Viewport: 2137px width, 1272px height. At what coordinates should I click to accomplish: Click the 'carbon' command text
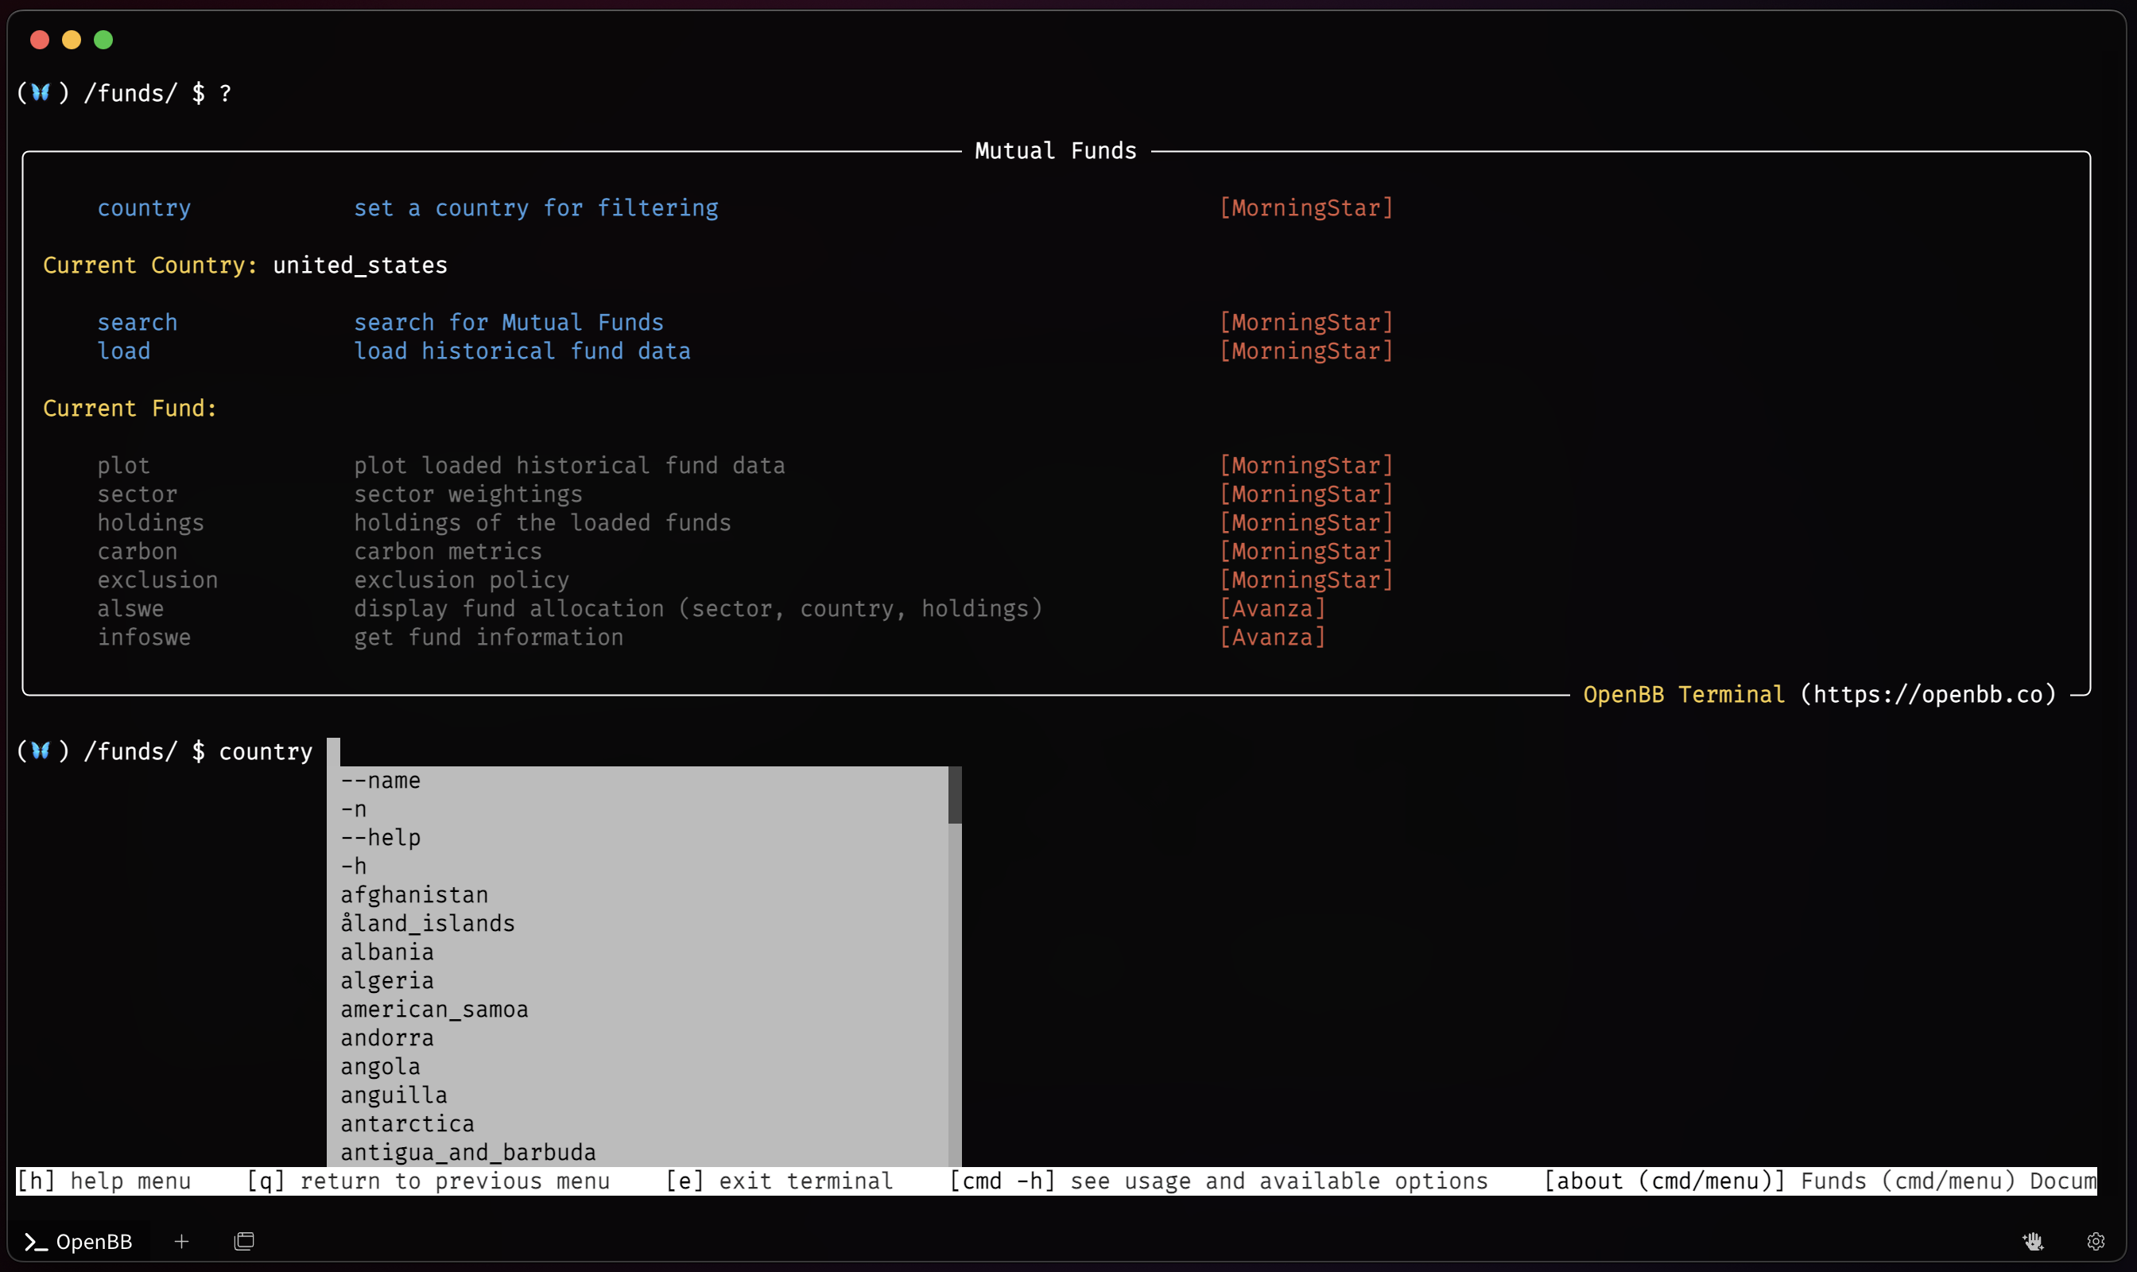pyautogui.click(x=138, y=551)
